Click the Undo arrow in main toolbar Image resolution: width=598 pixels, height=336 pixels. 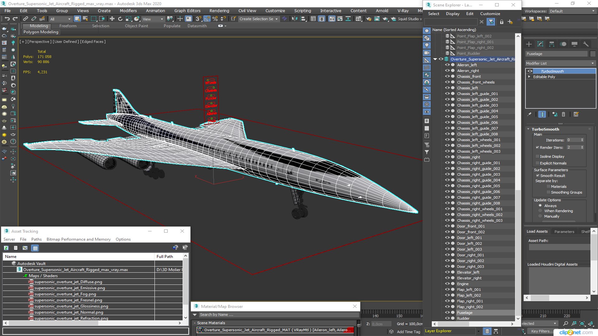7,19
